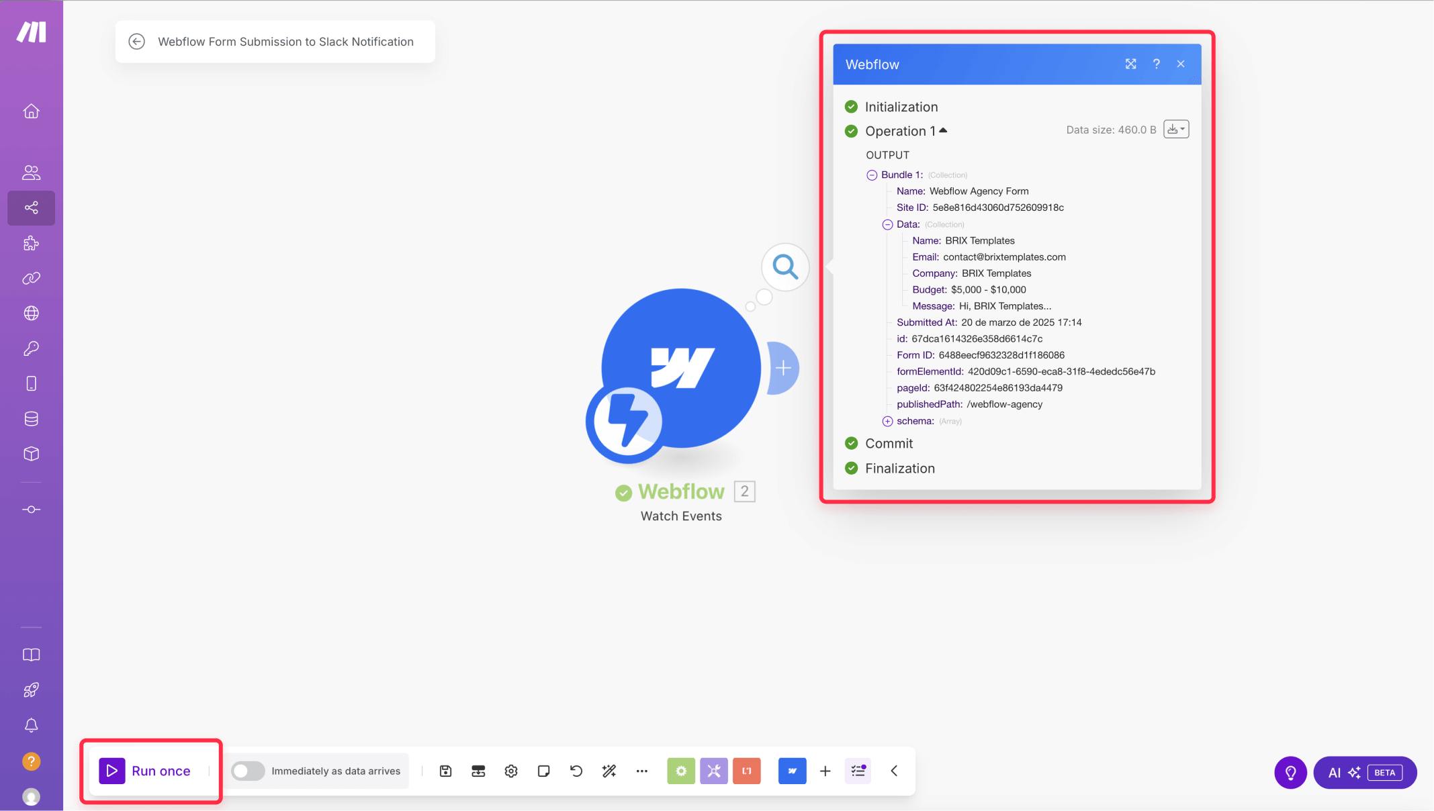Viewport: 1434px width, 811px height.
Task: Open the AI BETA assistant button
Action: point(1365,773)
